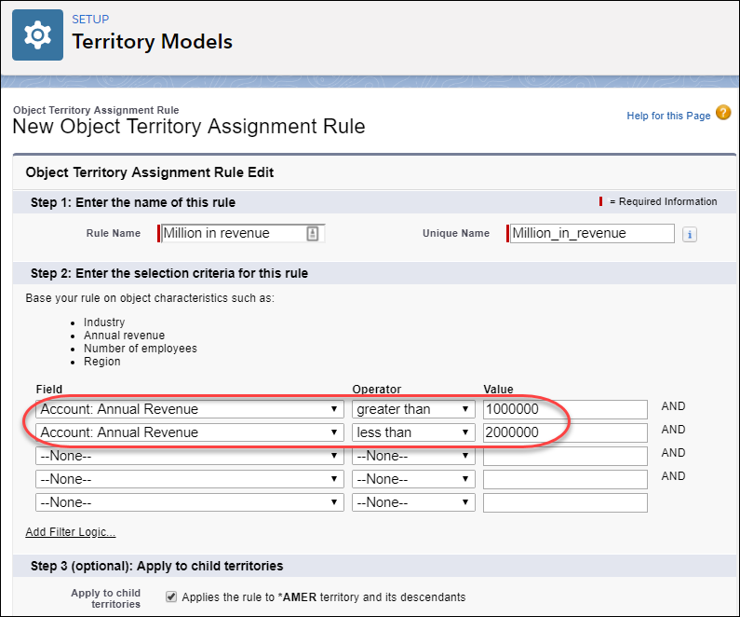This screenshot has width=740, height=617.
Task: Click the contact icon inside Rule Name field
Action: (x=313, y=233)
